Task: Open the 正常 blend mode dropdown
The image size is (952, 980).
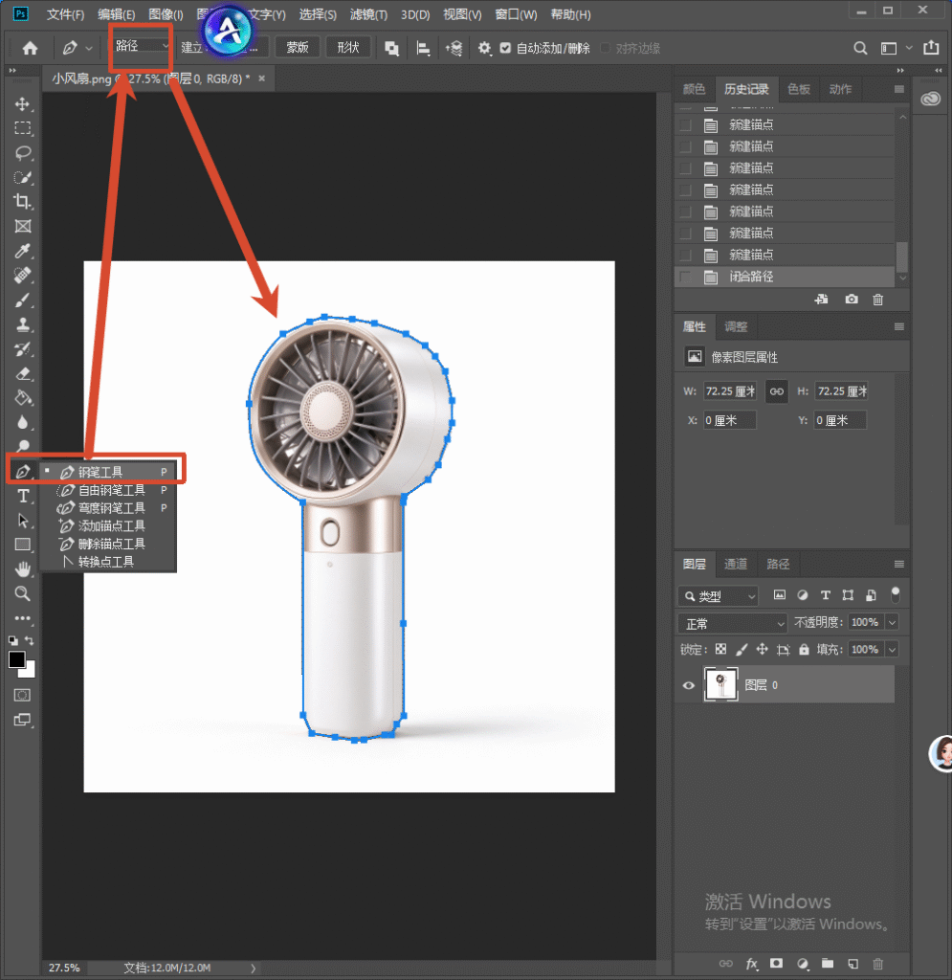Action: (x=732, y=623)
